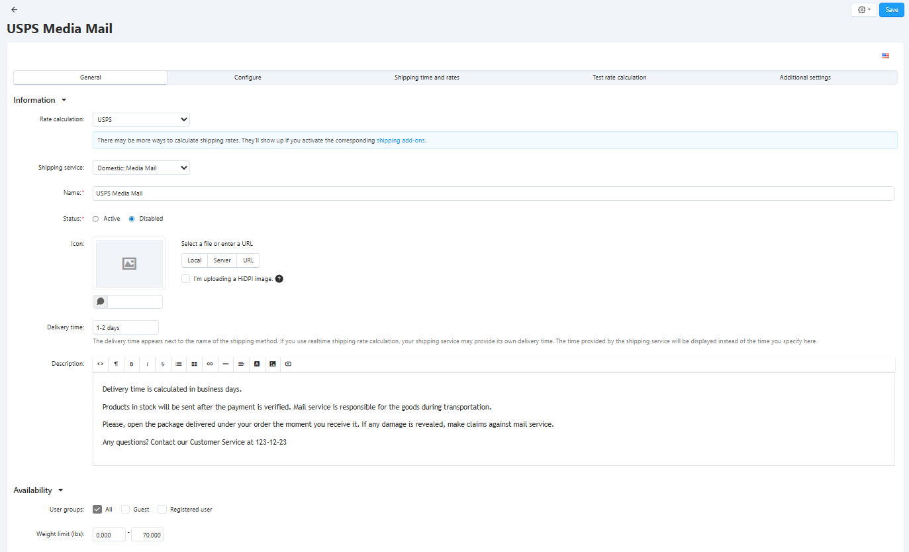Insert an image in description editor
The width and height of the screenshot is (909, 552).
click(272, 364)
